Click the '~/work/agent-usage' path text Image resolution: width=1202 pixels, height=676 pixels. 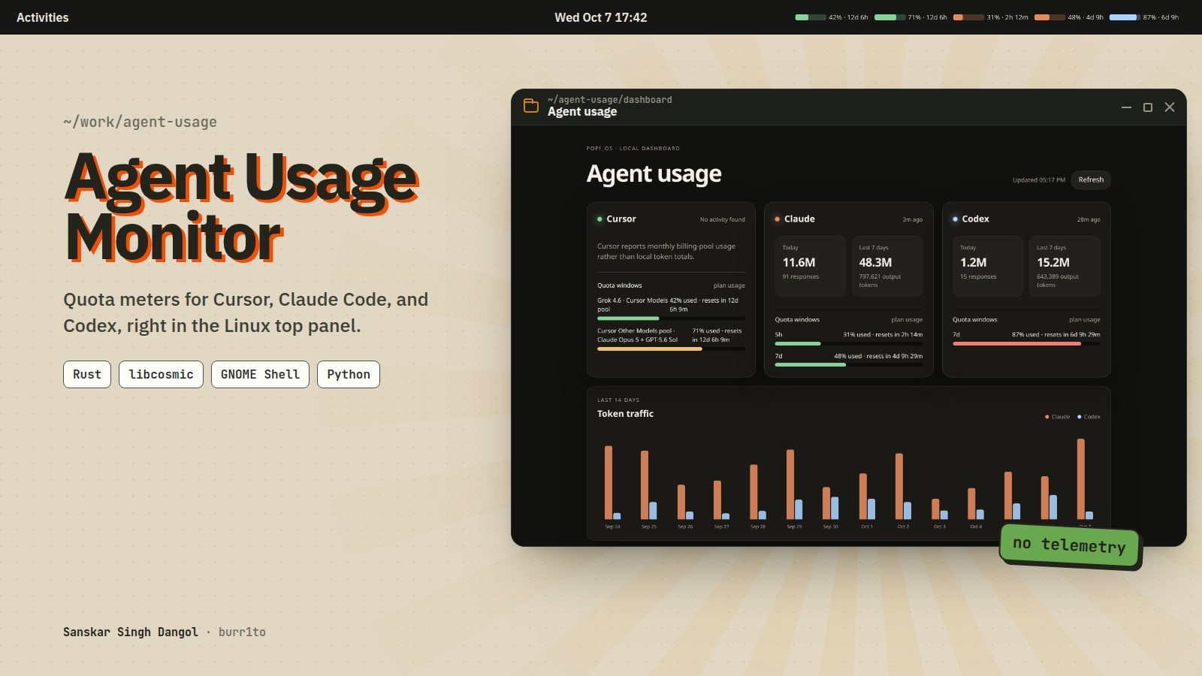pyautogui.click(x=140, y=122)
